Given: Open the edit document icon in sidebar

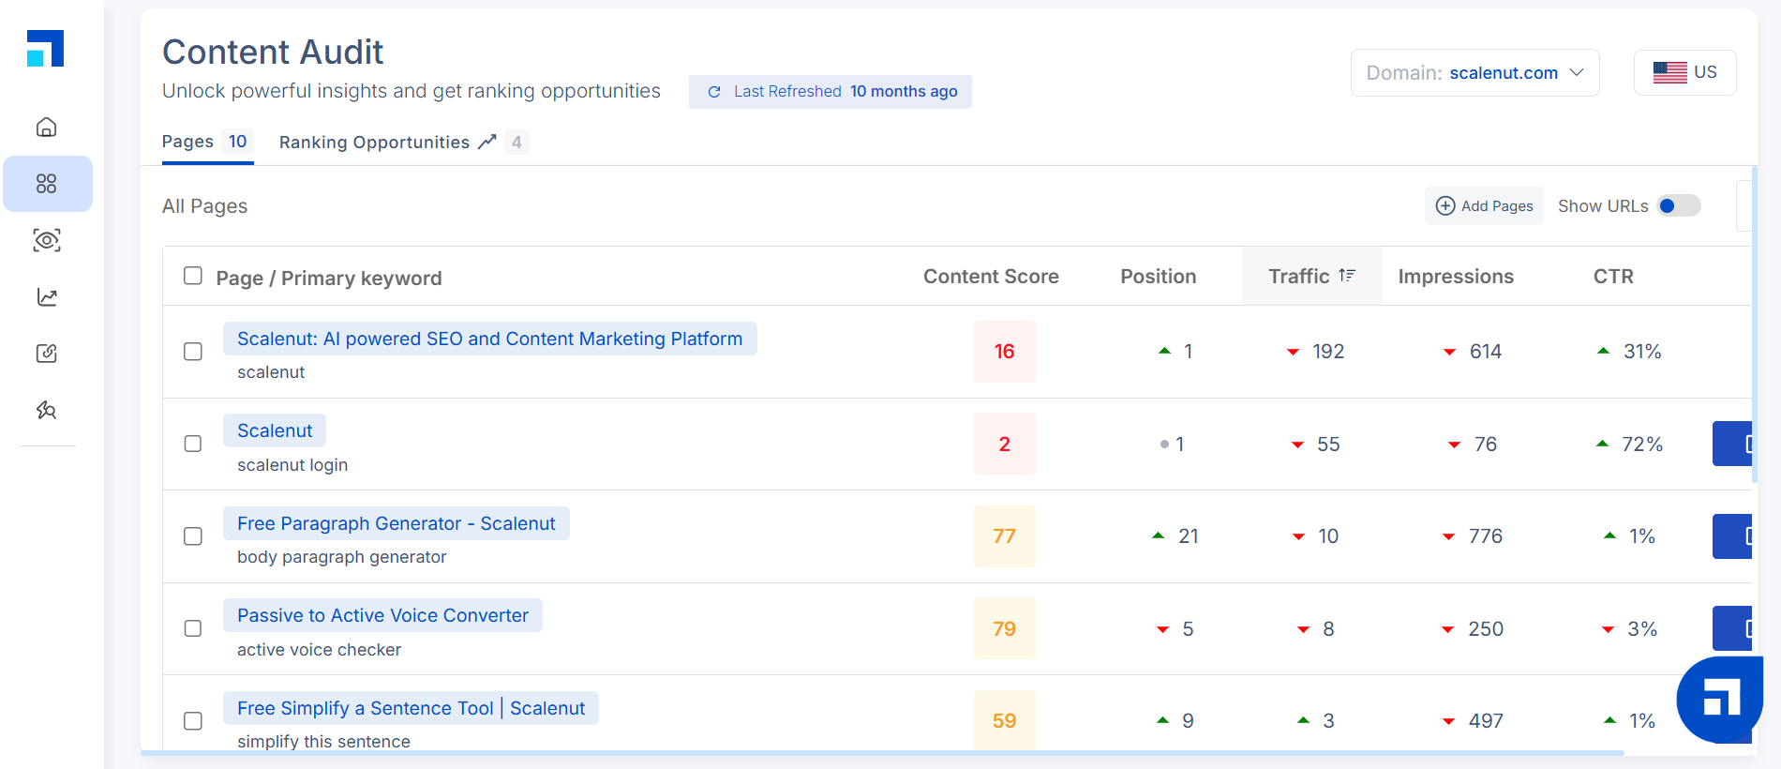Looking at the screenshot, I should click(x=47, y=354).
